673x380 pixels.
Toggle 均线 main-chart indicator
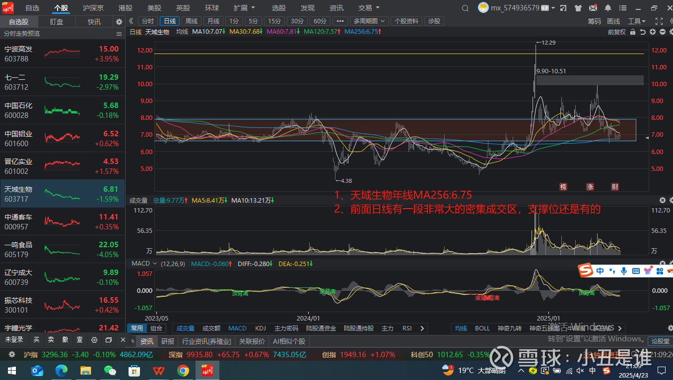461,328
